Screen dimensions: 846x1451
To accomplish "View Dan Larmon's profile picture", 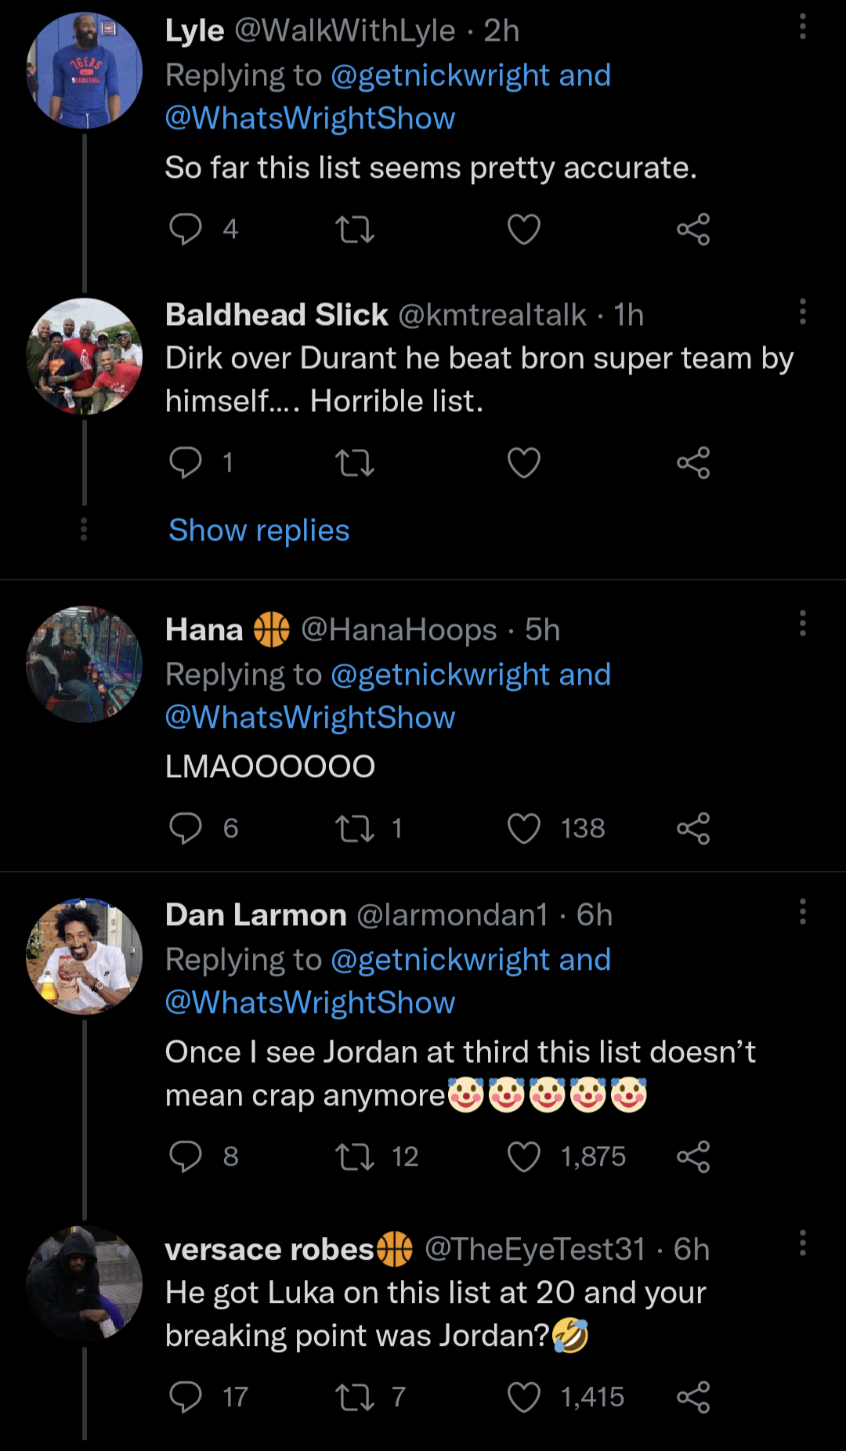I will (x=85, y=956).
